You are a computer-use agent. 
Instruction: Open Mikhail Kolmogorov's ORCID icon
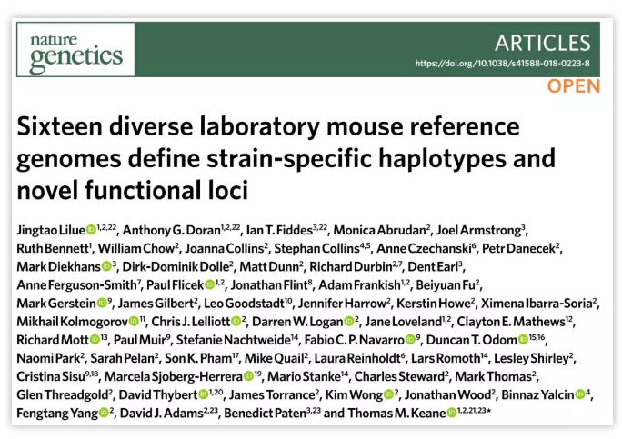click(134, 321)
